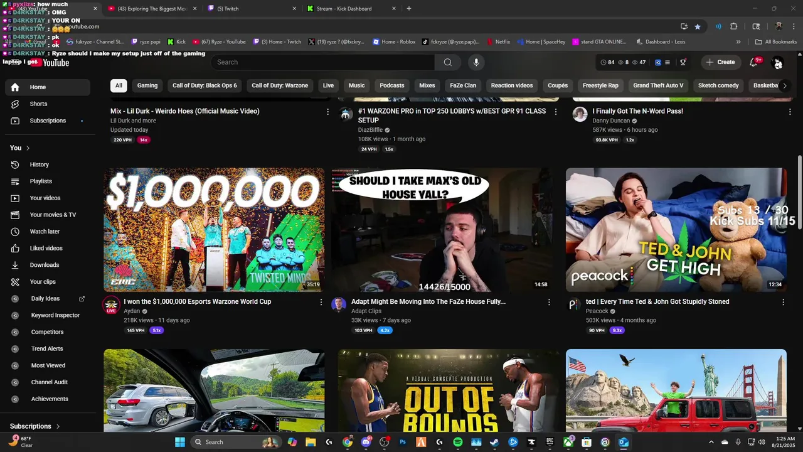Image resolution: width=803 pixels, height=452 pixels.
Task: Select the Podcasts chip
Action: pyautogui.click(x=392, y=85)
